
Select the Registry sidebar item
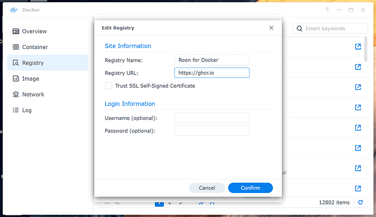click(x=48, y=63)
